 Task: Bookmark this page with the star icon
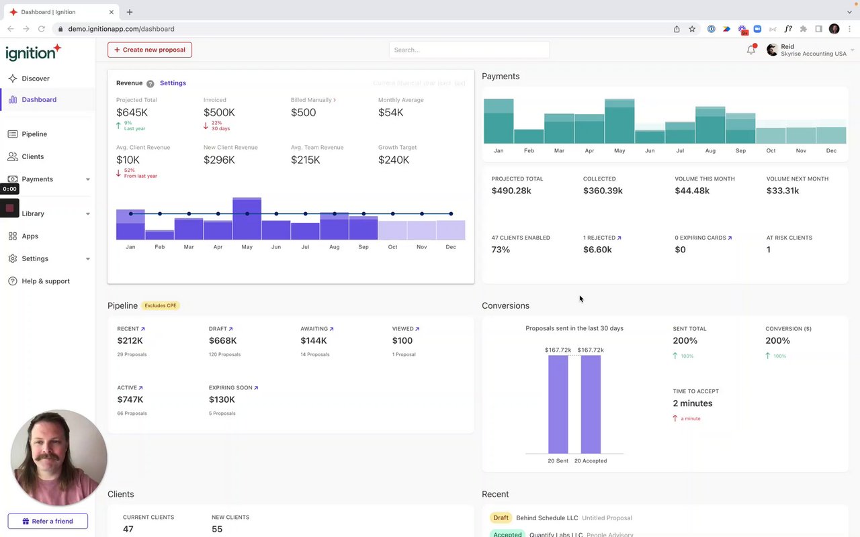point(692,29)
